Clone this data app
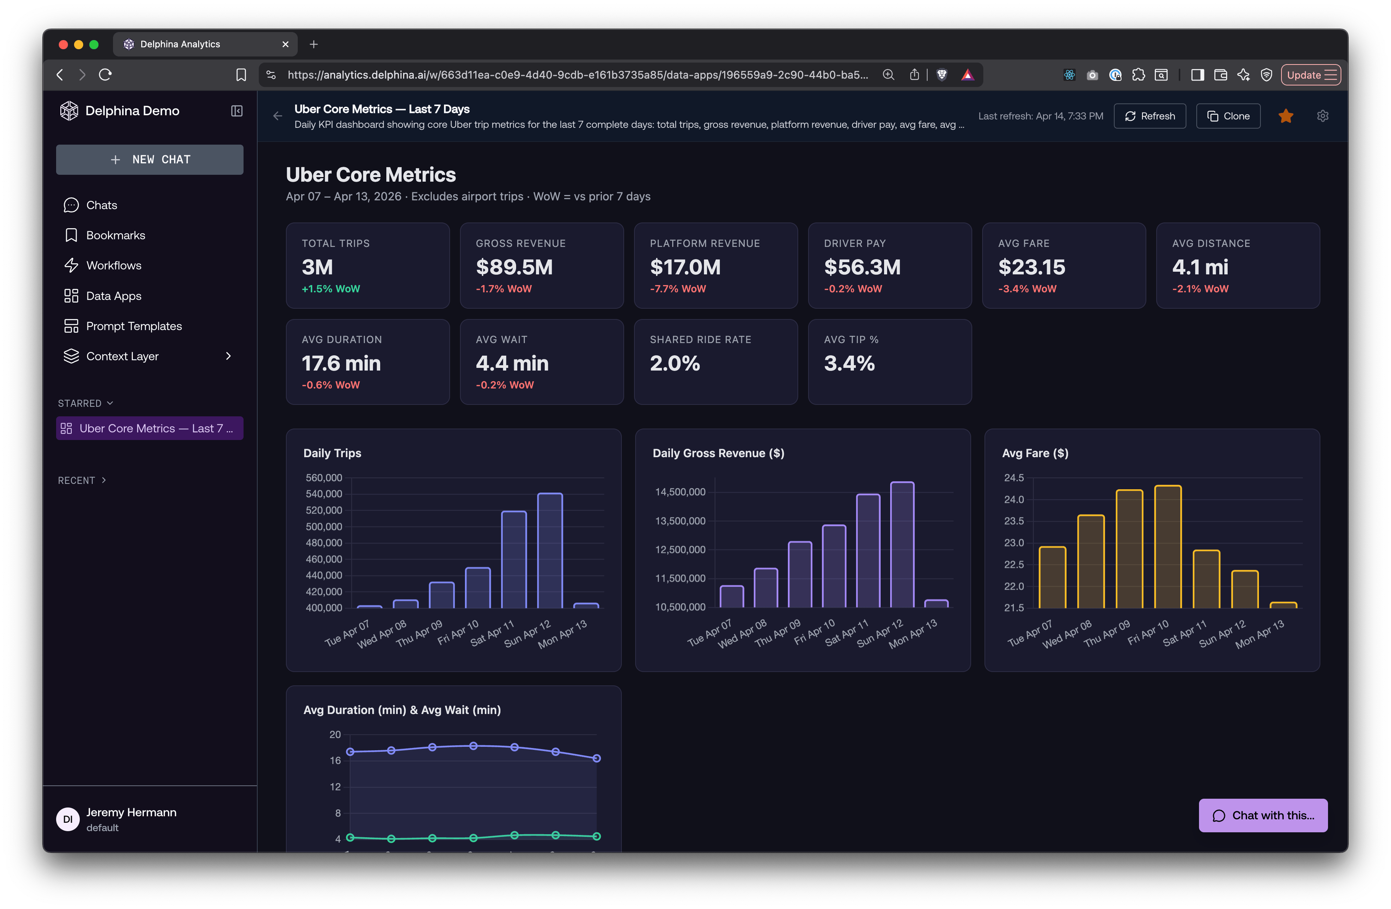This screenshot has width=1391, height=909. (x=1228, y=116)
